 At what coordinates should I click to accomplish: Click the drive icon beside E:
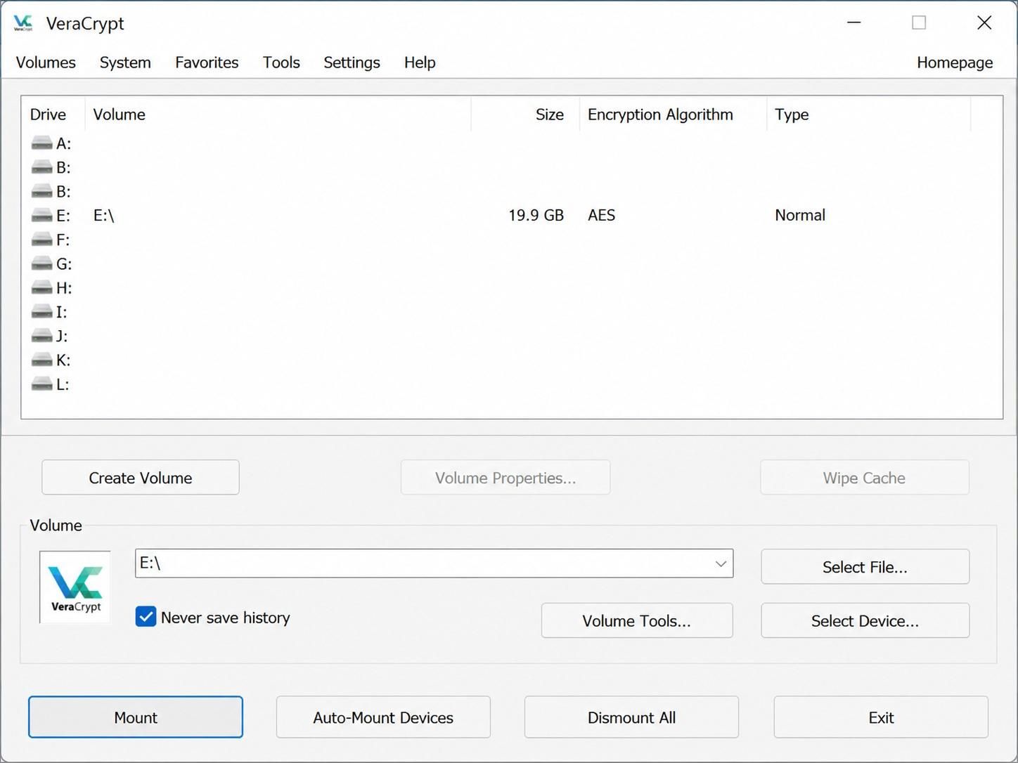tap(42, 215)
